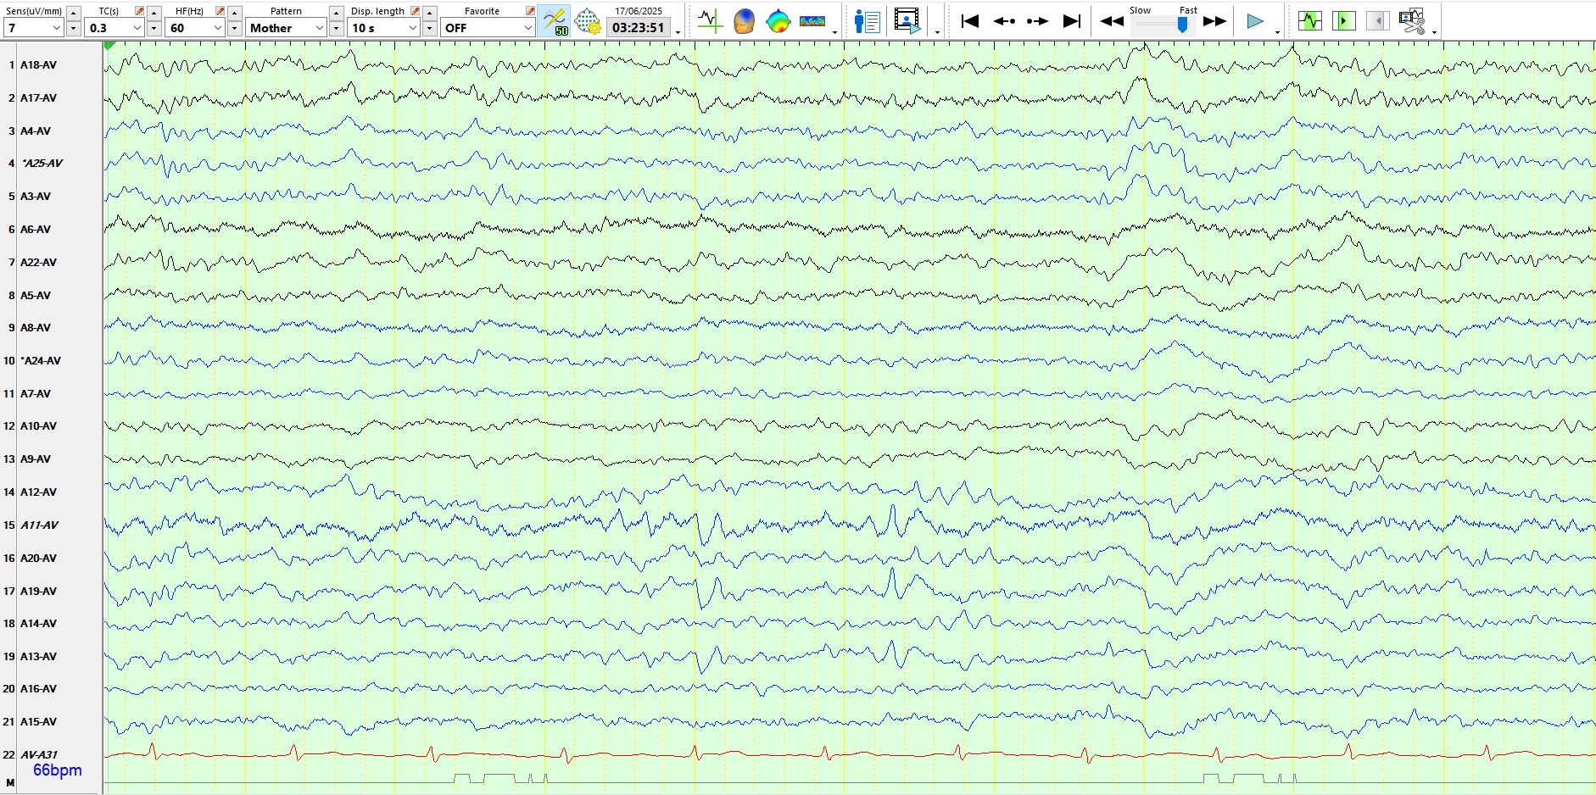1596x795 pixels.
Task: Jump to the first page of recording
Action: click(x=970, y=21)
